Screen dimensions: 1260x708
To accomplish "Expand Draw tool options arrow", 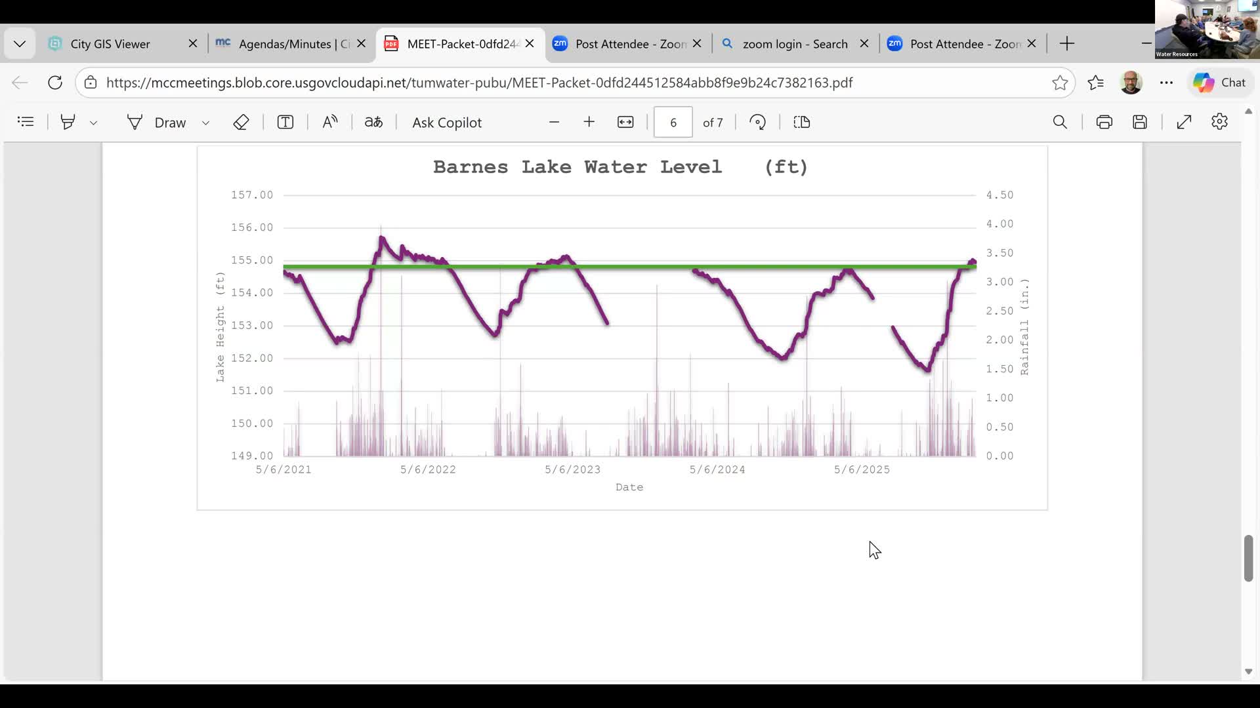I will pos(205,123).
